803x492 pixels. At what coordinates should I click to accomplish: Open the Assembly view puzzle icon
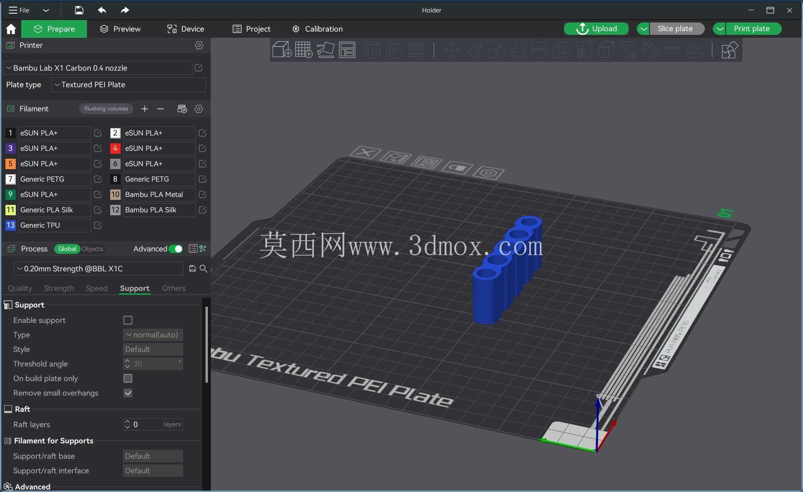[x=729, y=50]
